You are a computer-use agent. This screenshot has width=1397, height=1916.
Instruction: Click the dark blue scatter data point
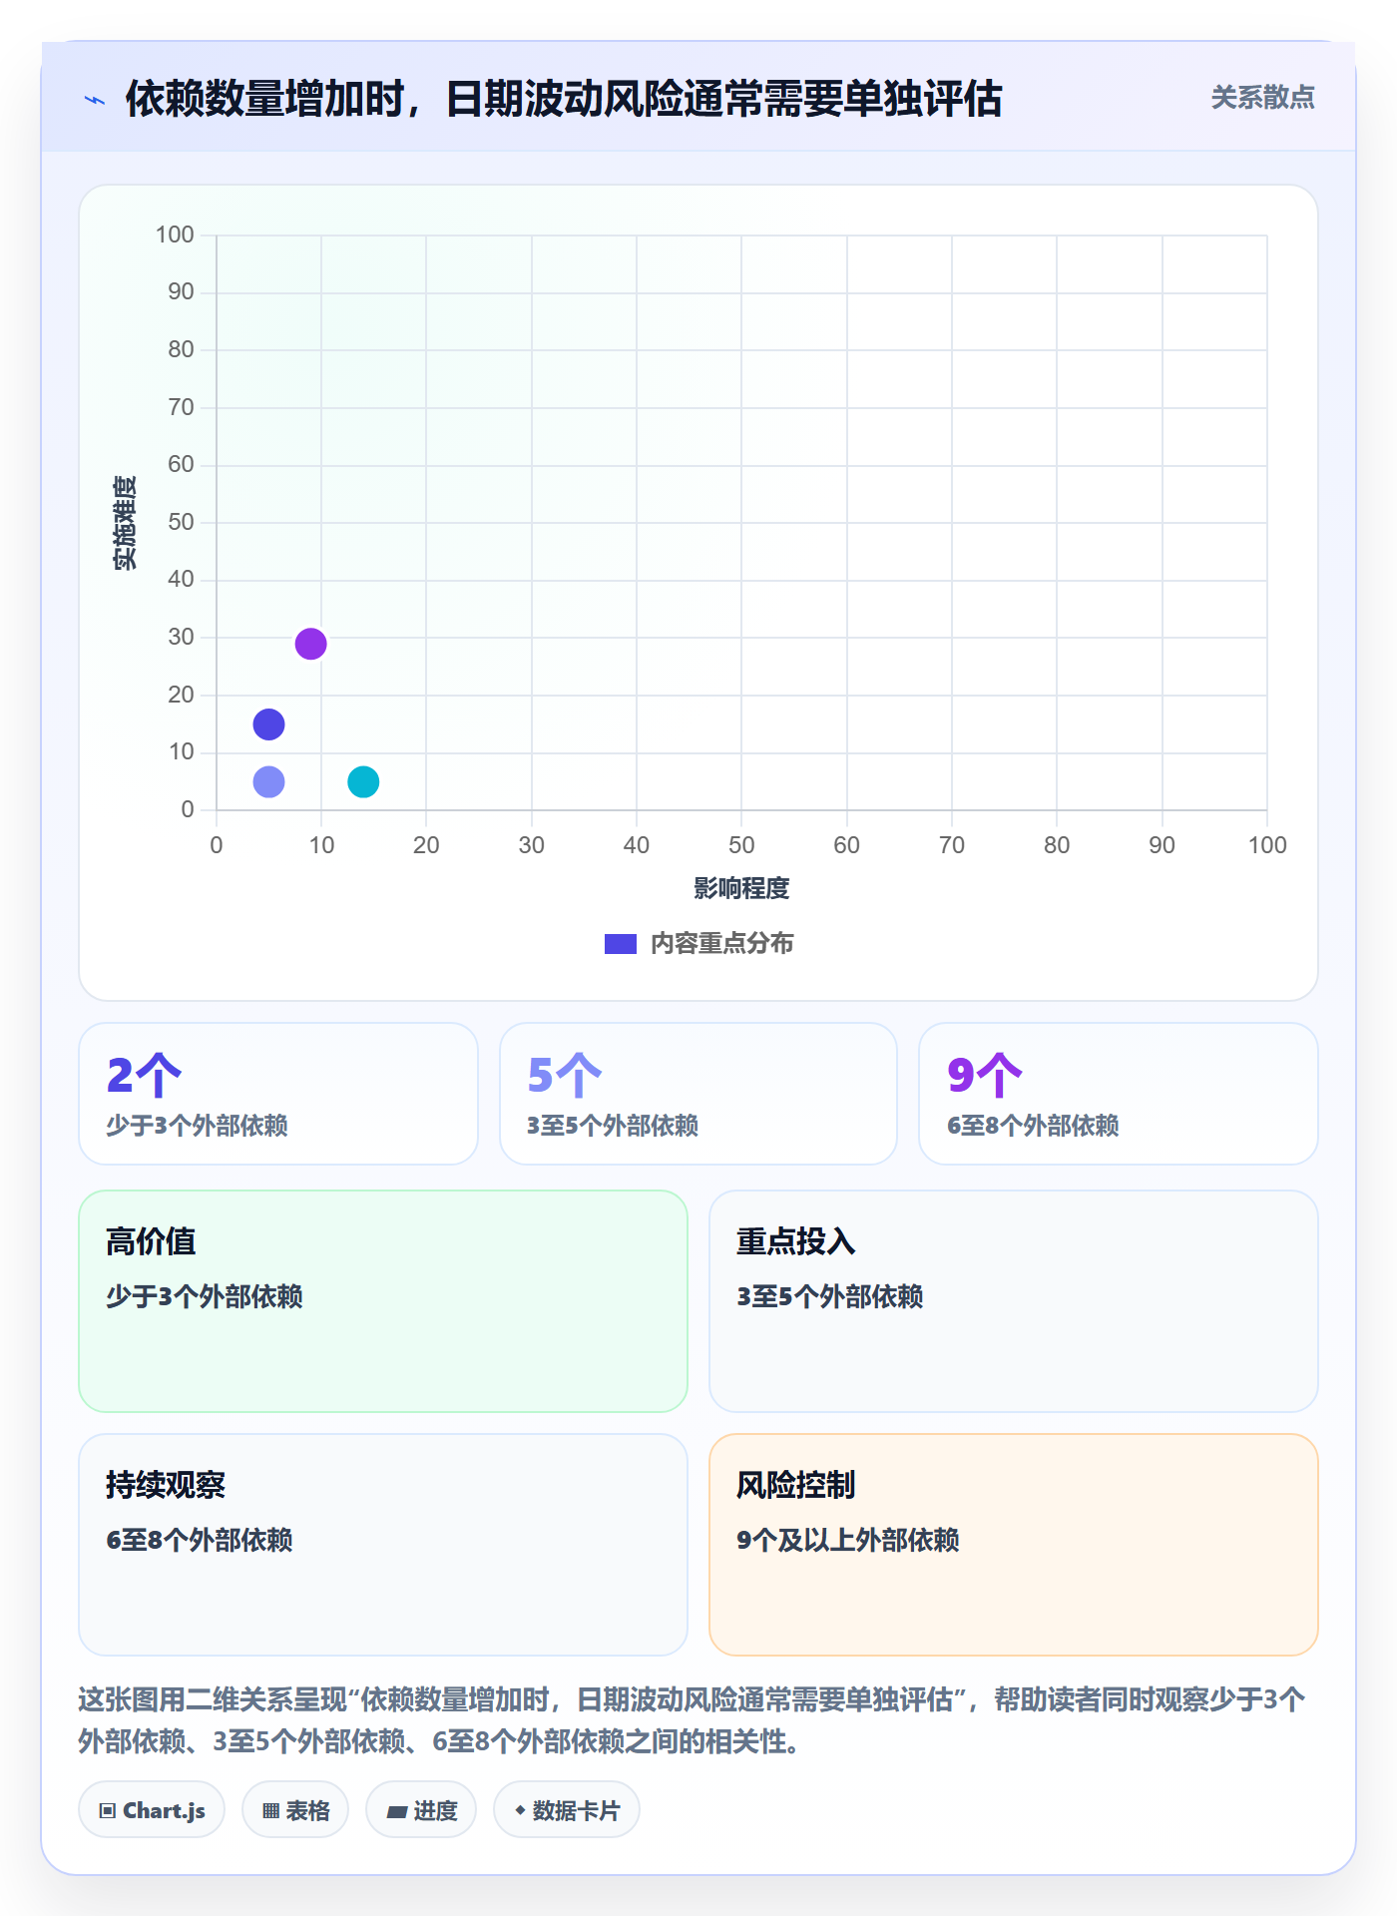pyautogui.click(x=268, y=724)
